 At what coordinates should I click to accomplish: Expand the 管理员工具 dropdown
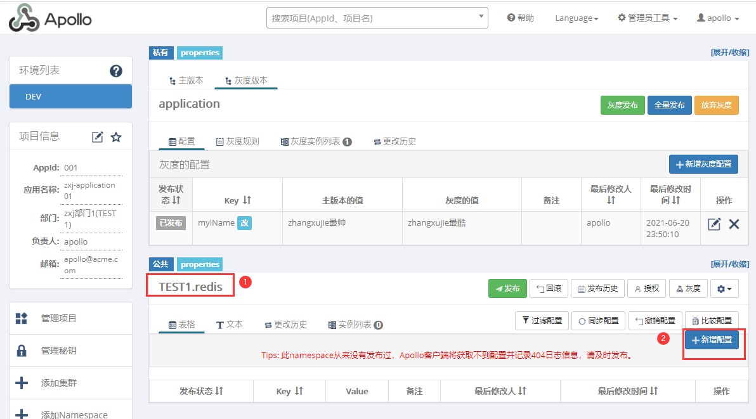(647, 18)
